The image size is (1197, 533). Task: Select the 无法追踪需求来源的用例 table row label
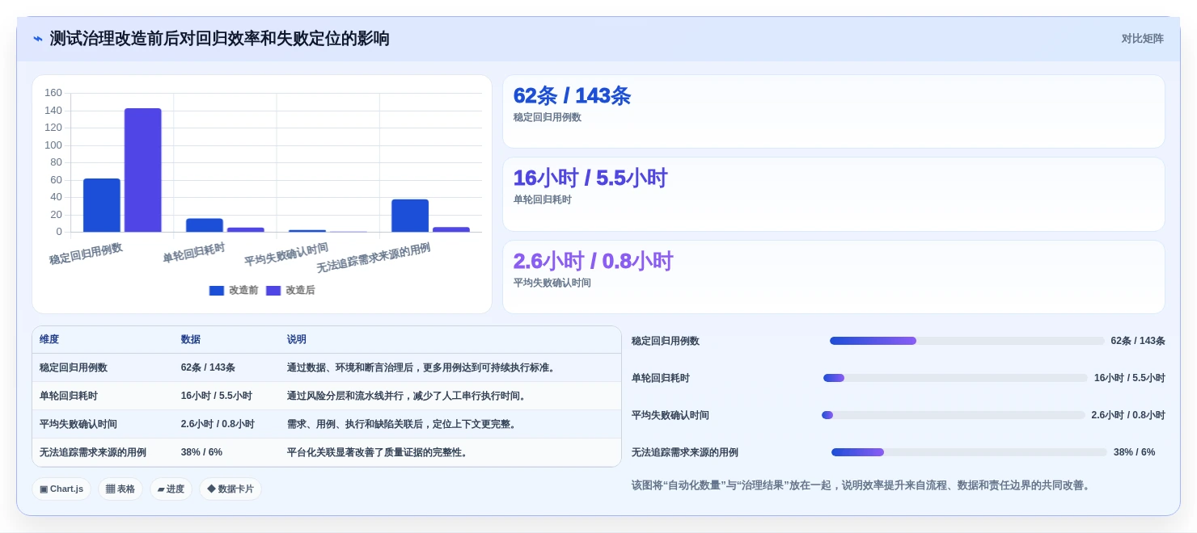point(93,452)
